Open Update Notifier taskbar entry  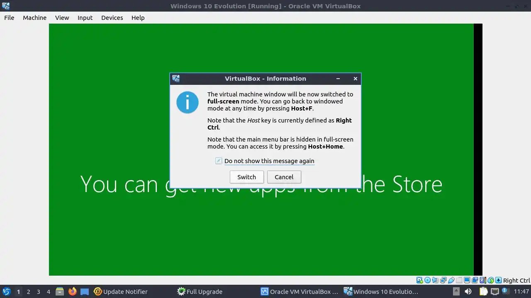tap(120, 291)
